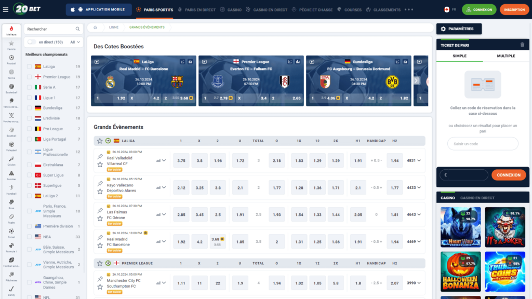Pin the Real Valladolid match

[x=100, y=157]
